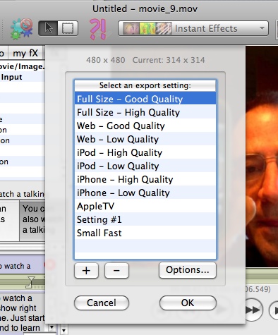Select iPhone – High Quality setting
The image size is (278, 335).
pyautogui.click(x=145, y=179)
